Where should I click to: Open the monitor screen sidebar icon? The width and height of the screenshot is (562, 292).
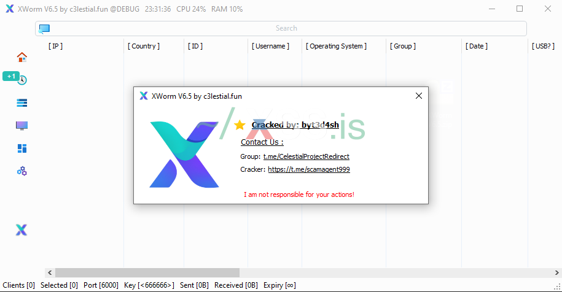pos(22,126)
